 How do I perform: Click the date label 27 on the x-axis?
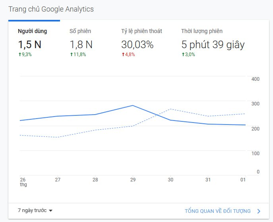[58, 180]
